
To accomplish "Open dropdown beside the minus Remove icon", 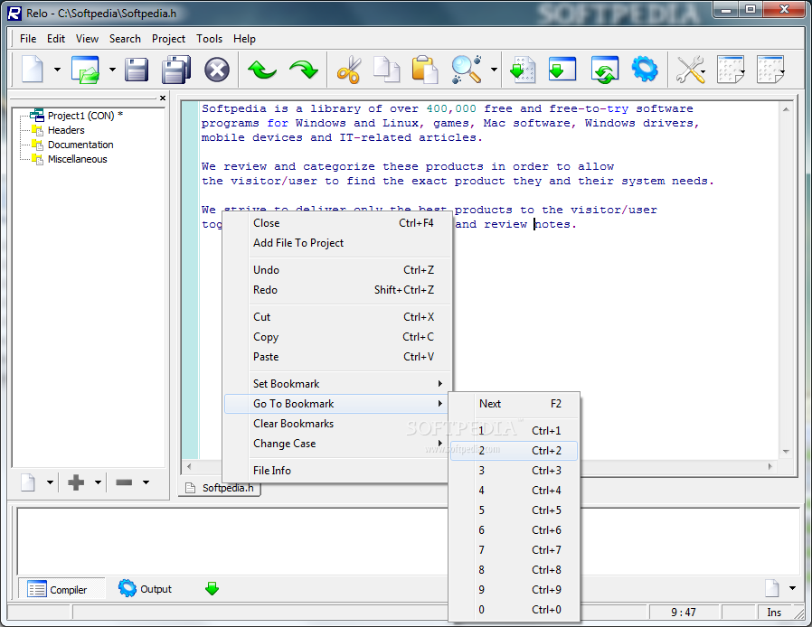I will (146, 482).
